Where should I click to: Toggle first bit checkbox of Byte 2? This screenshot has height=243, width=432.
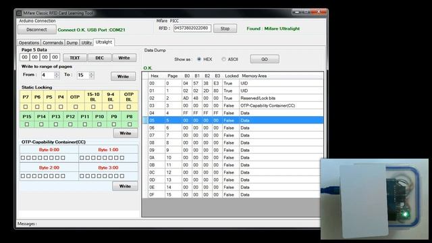23,175
